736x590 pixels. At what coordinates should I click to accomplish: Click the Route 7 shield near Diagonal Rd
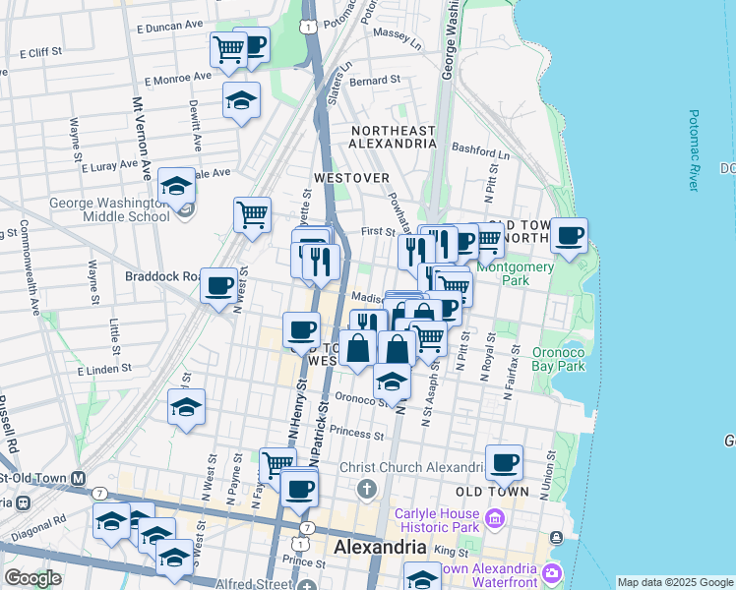click(x=98, y=494)
